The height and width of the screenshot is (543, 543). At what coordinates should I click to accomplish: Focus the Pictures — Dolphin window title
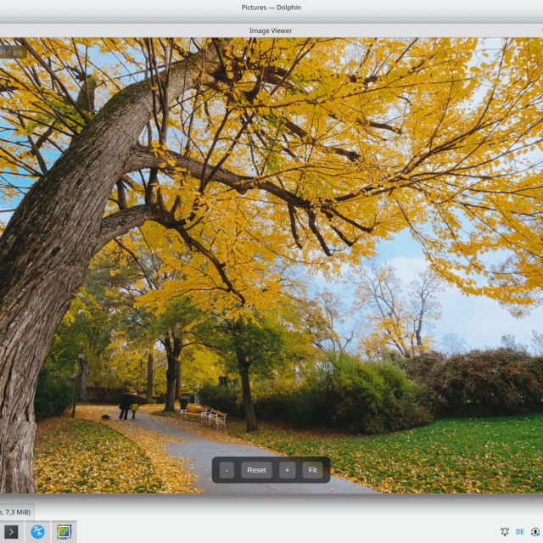point(271,8)
